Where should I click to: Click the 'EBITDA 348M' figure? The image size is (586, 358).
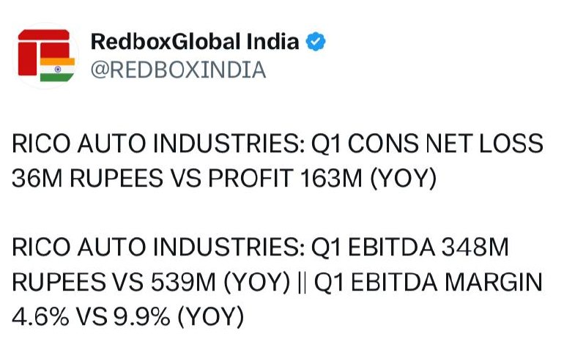[x=429, y=247]
